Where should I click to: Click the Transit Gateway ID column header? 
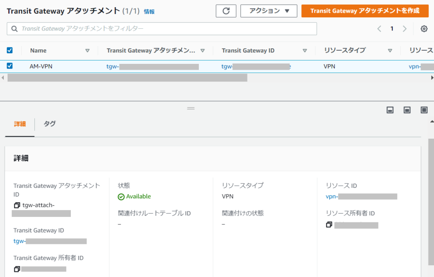tap(248, 51)
